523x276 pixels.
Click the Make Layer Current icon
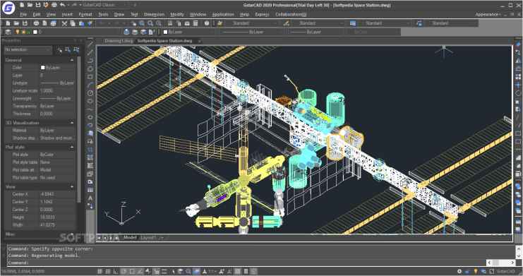(x=126, y=32)
